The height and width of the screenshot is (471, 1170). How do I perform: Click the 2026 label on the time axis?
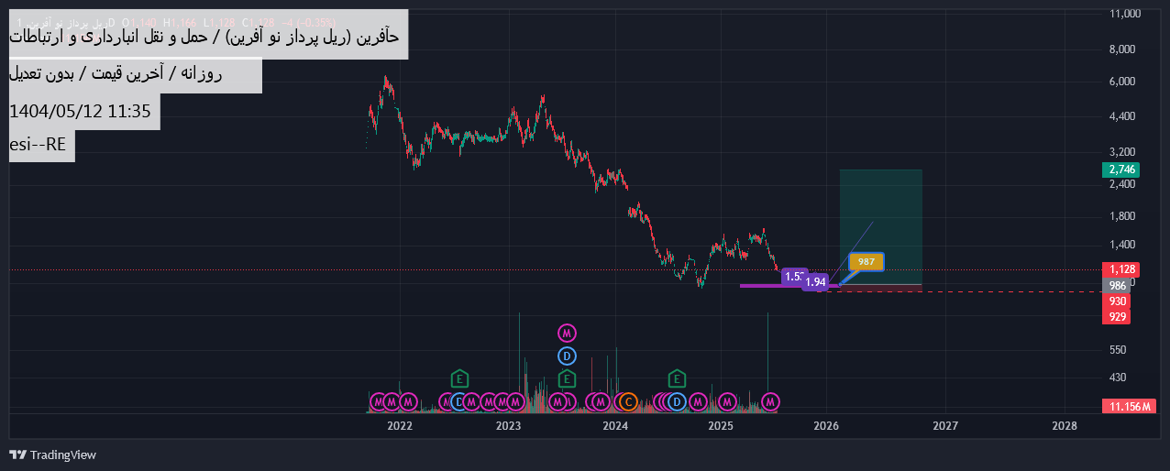[x=826, y=426]
